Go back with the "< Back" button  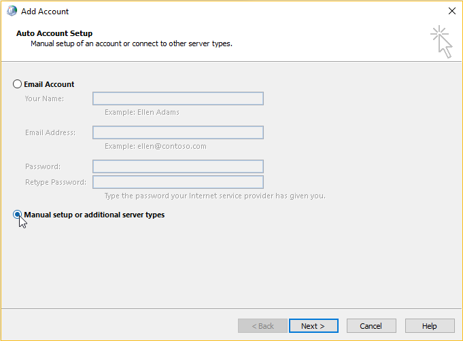point(262,326)
